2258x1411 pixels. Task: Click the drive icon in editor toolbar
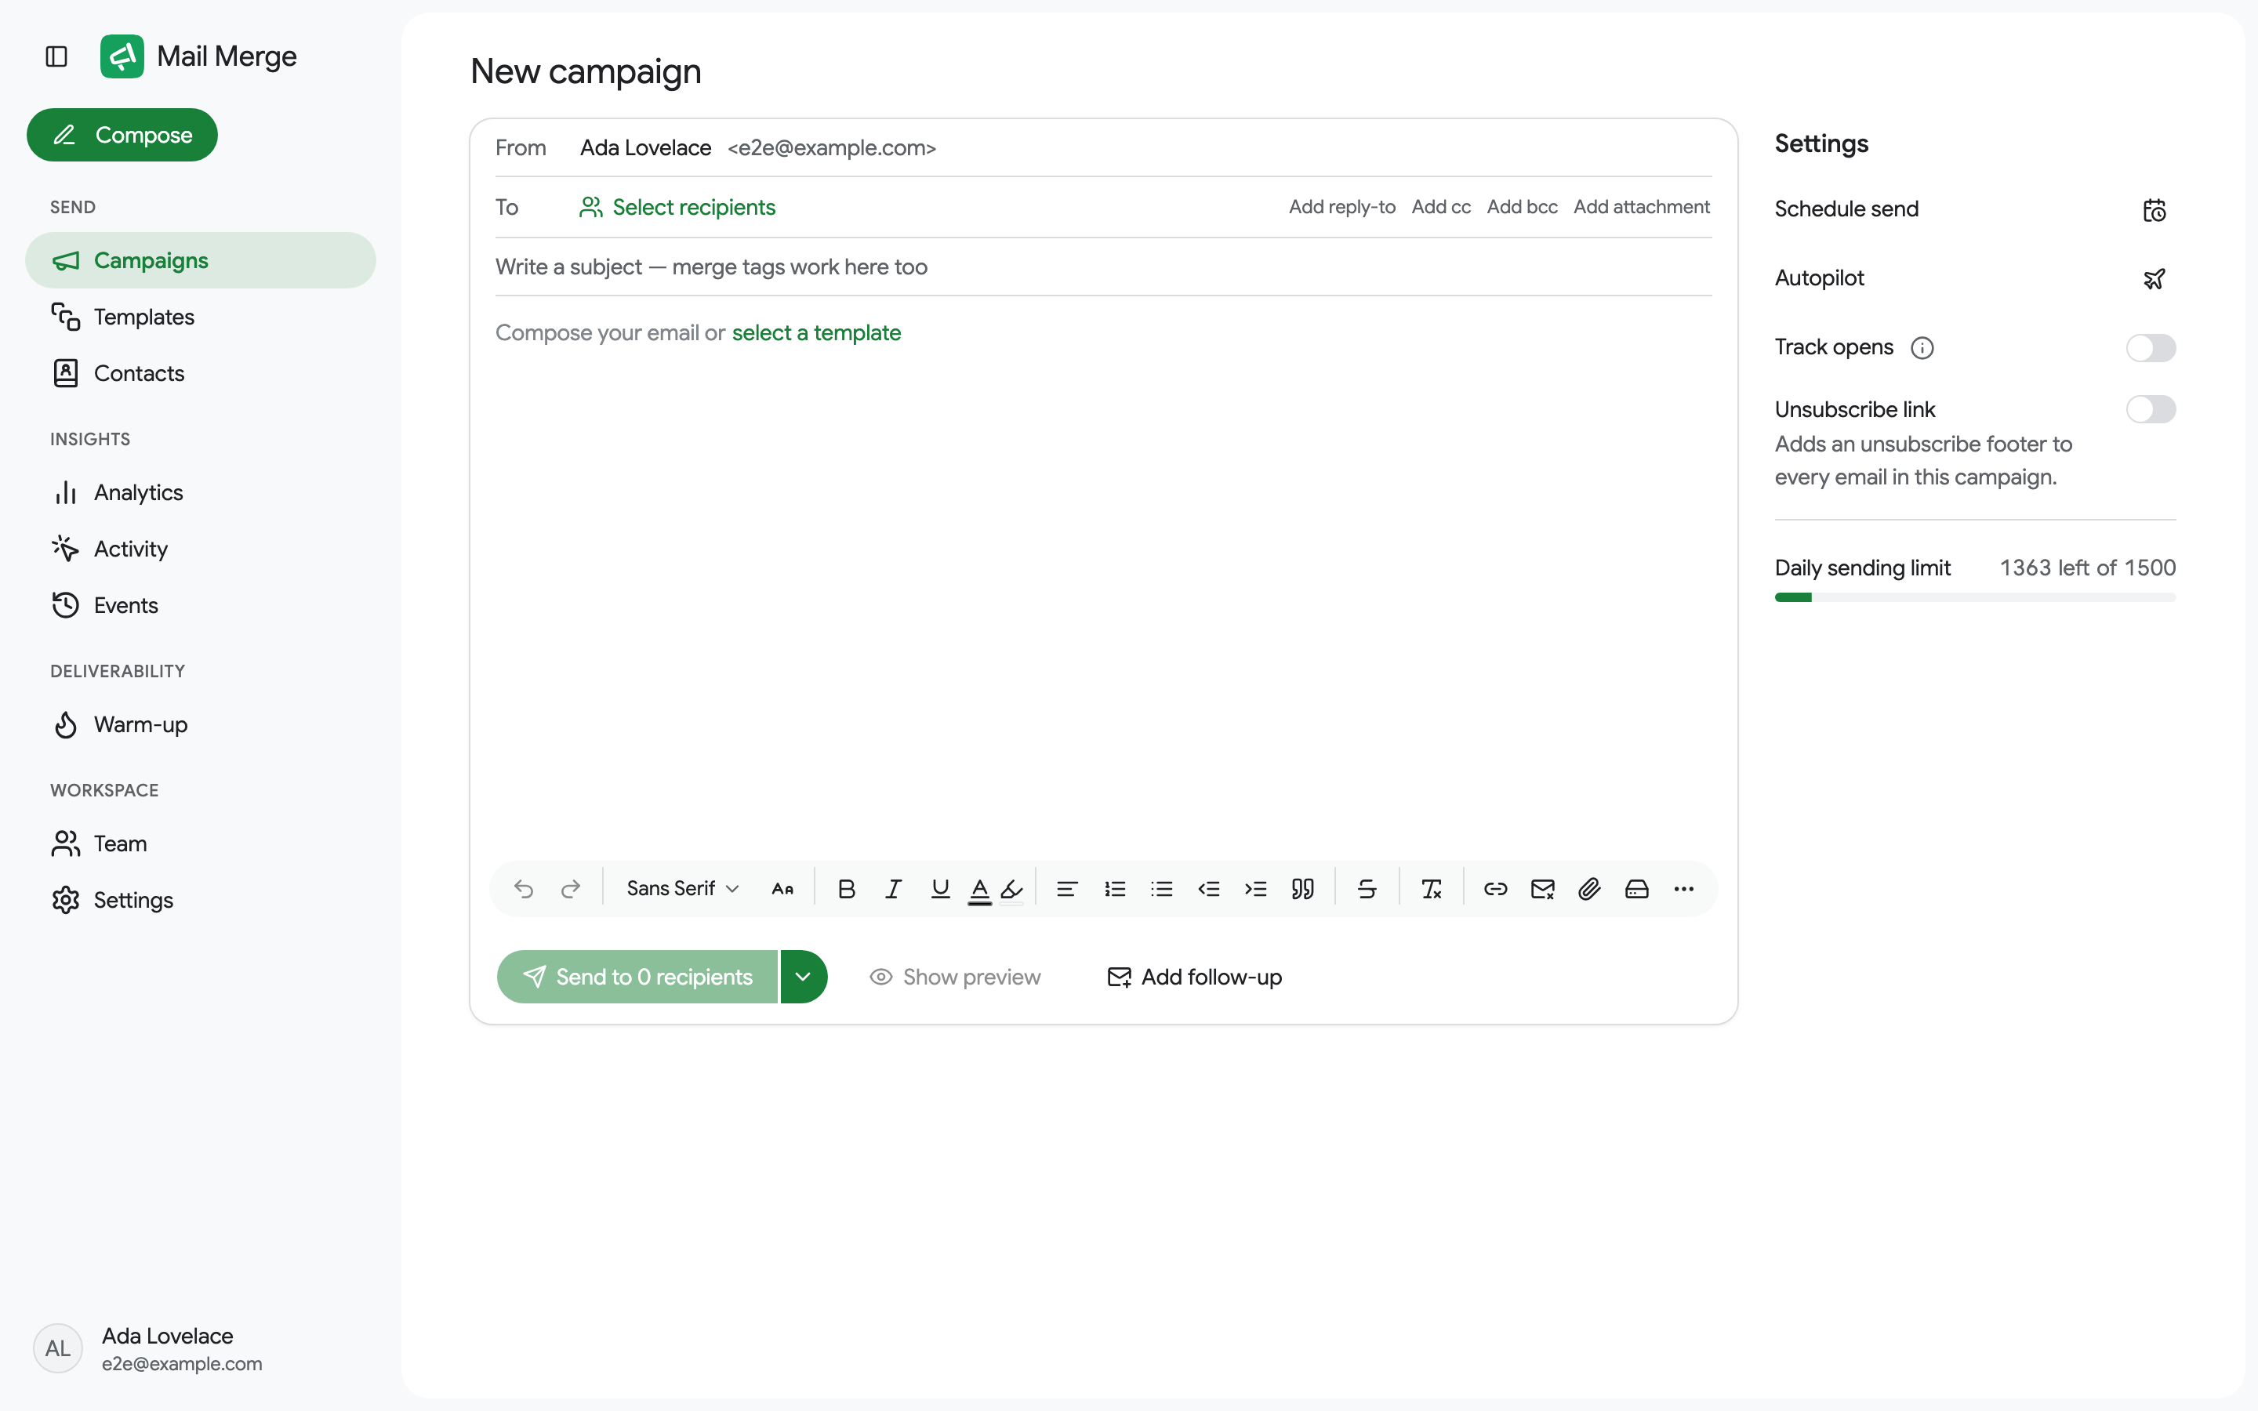pos(1636,890)
